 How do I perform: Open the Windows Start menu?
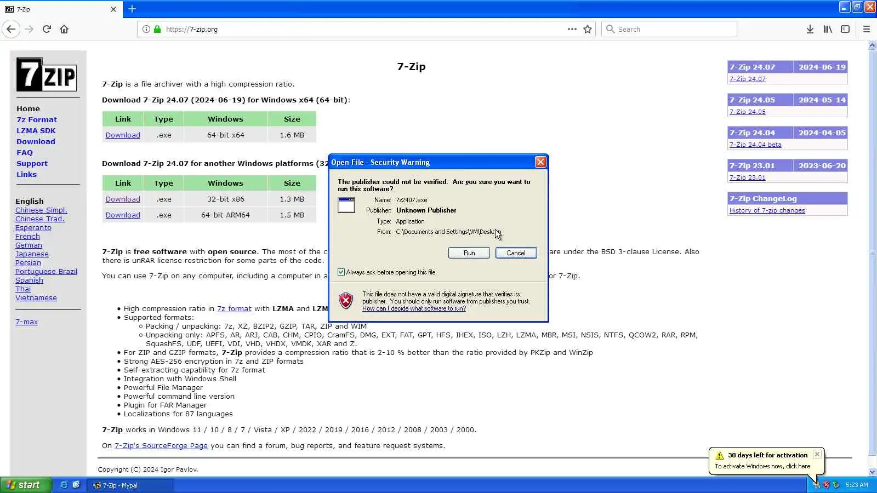point(26,485)
